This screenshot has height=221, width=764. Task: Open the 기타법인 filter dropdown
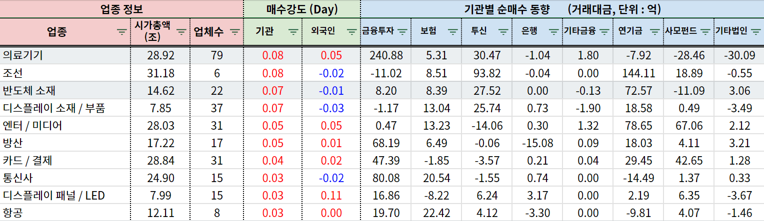[x=755, y=31]
